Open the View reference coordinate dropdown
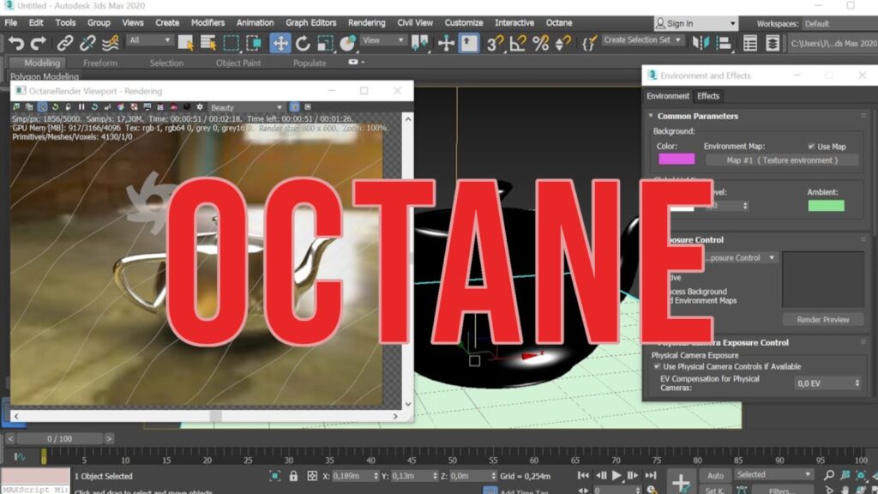878x494 pixels. (383, 40)
